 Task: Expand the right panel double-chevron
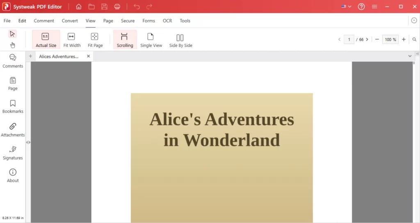[417, 54]
